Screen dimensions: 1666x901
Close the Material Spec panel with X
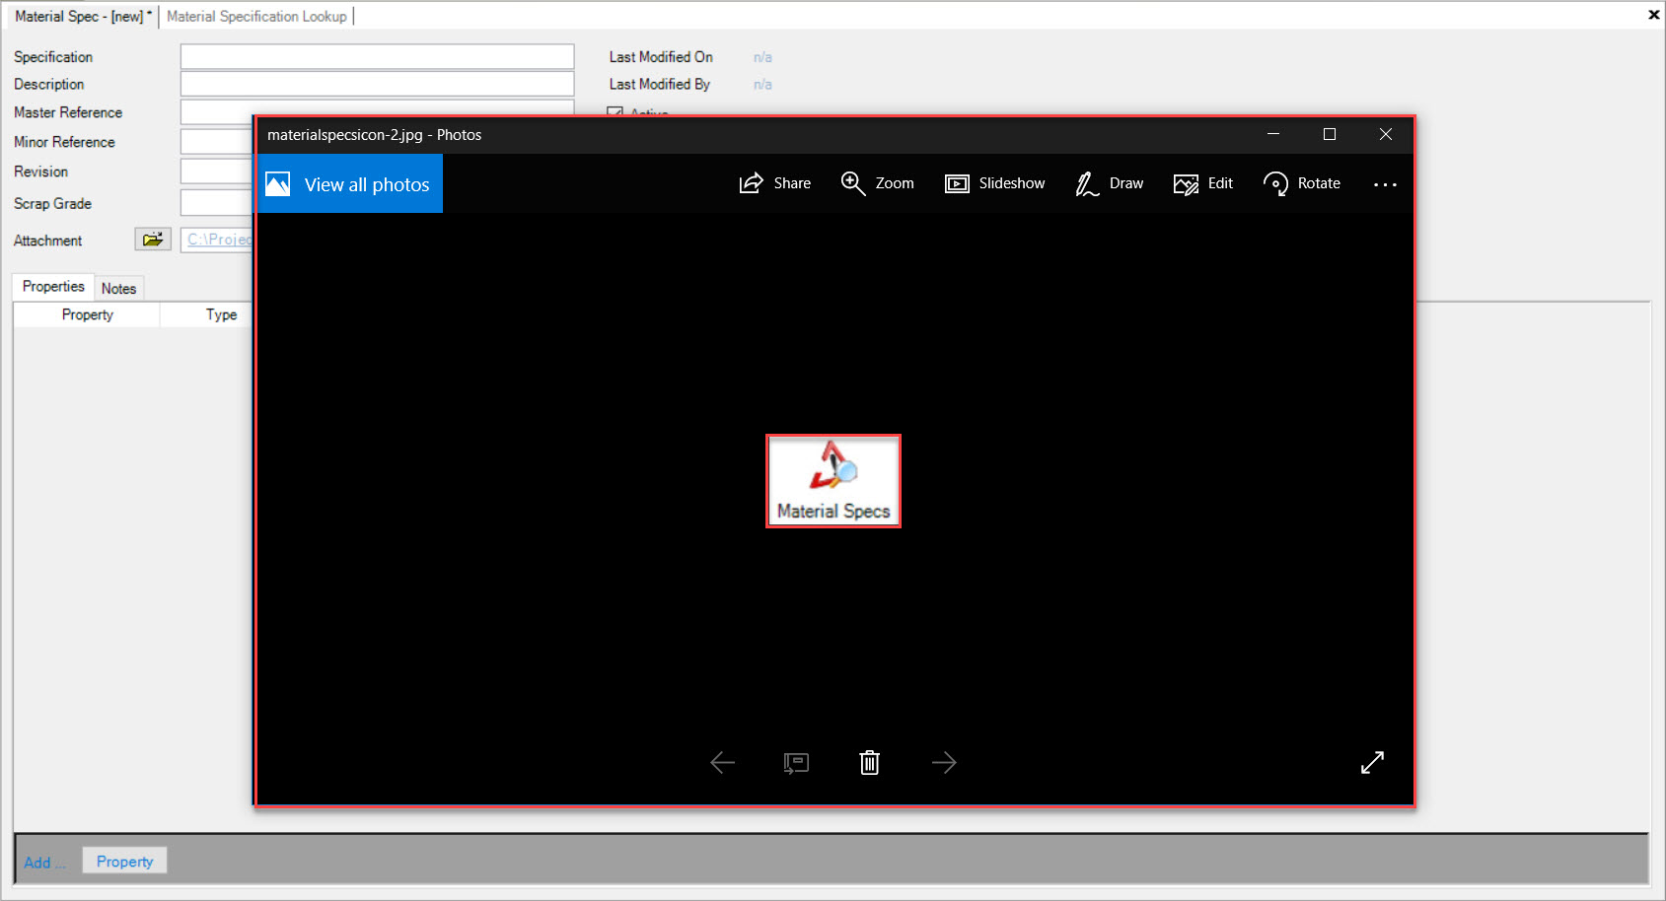coord(1654,14)
